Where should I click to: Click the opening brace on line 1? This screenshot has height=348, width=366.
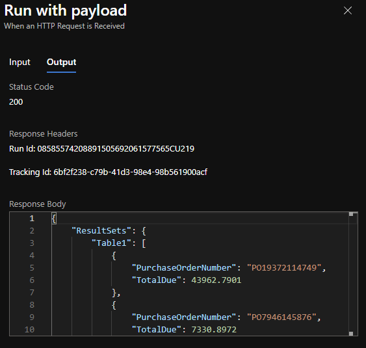[x=54, y=219]
